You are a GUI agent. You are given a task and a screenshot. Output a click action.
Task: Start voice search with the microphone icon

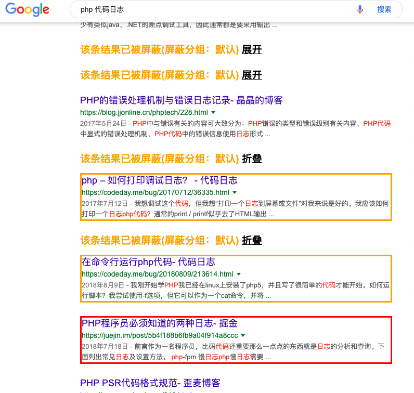click(360, 9)
